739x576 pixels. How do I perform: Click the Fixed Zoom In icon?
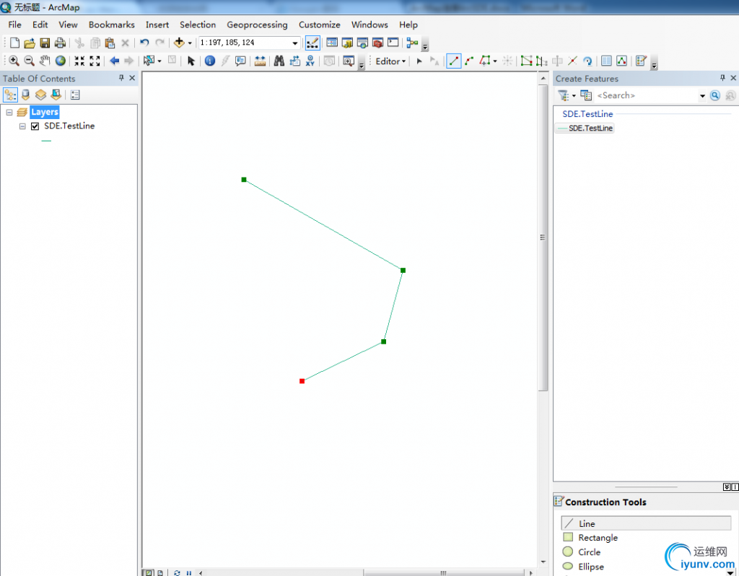pos(79,61)
